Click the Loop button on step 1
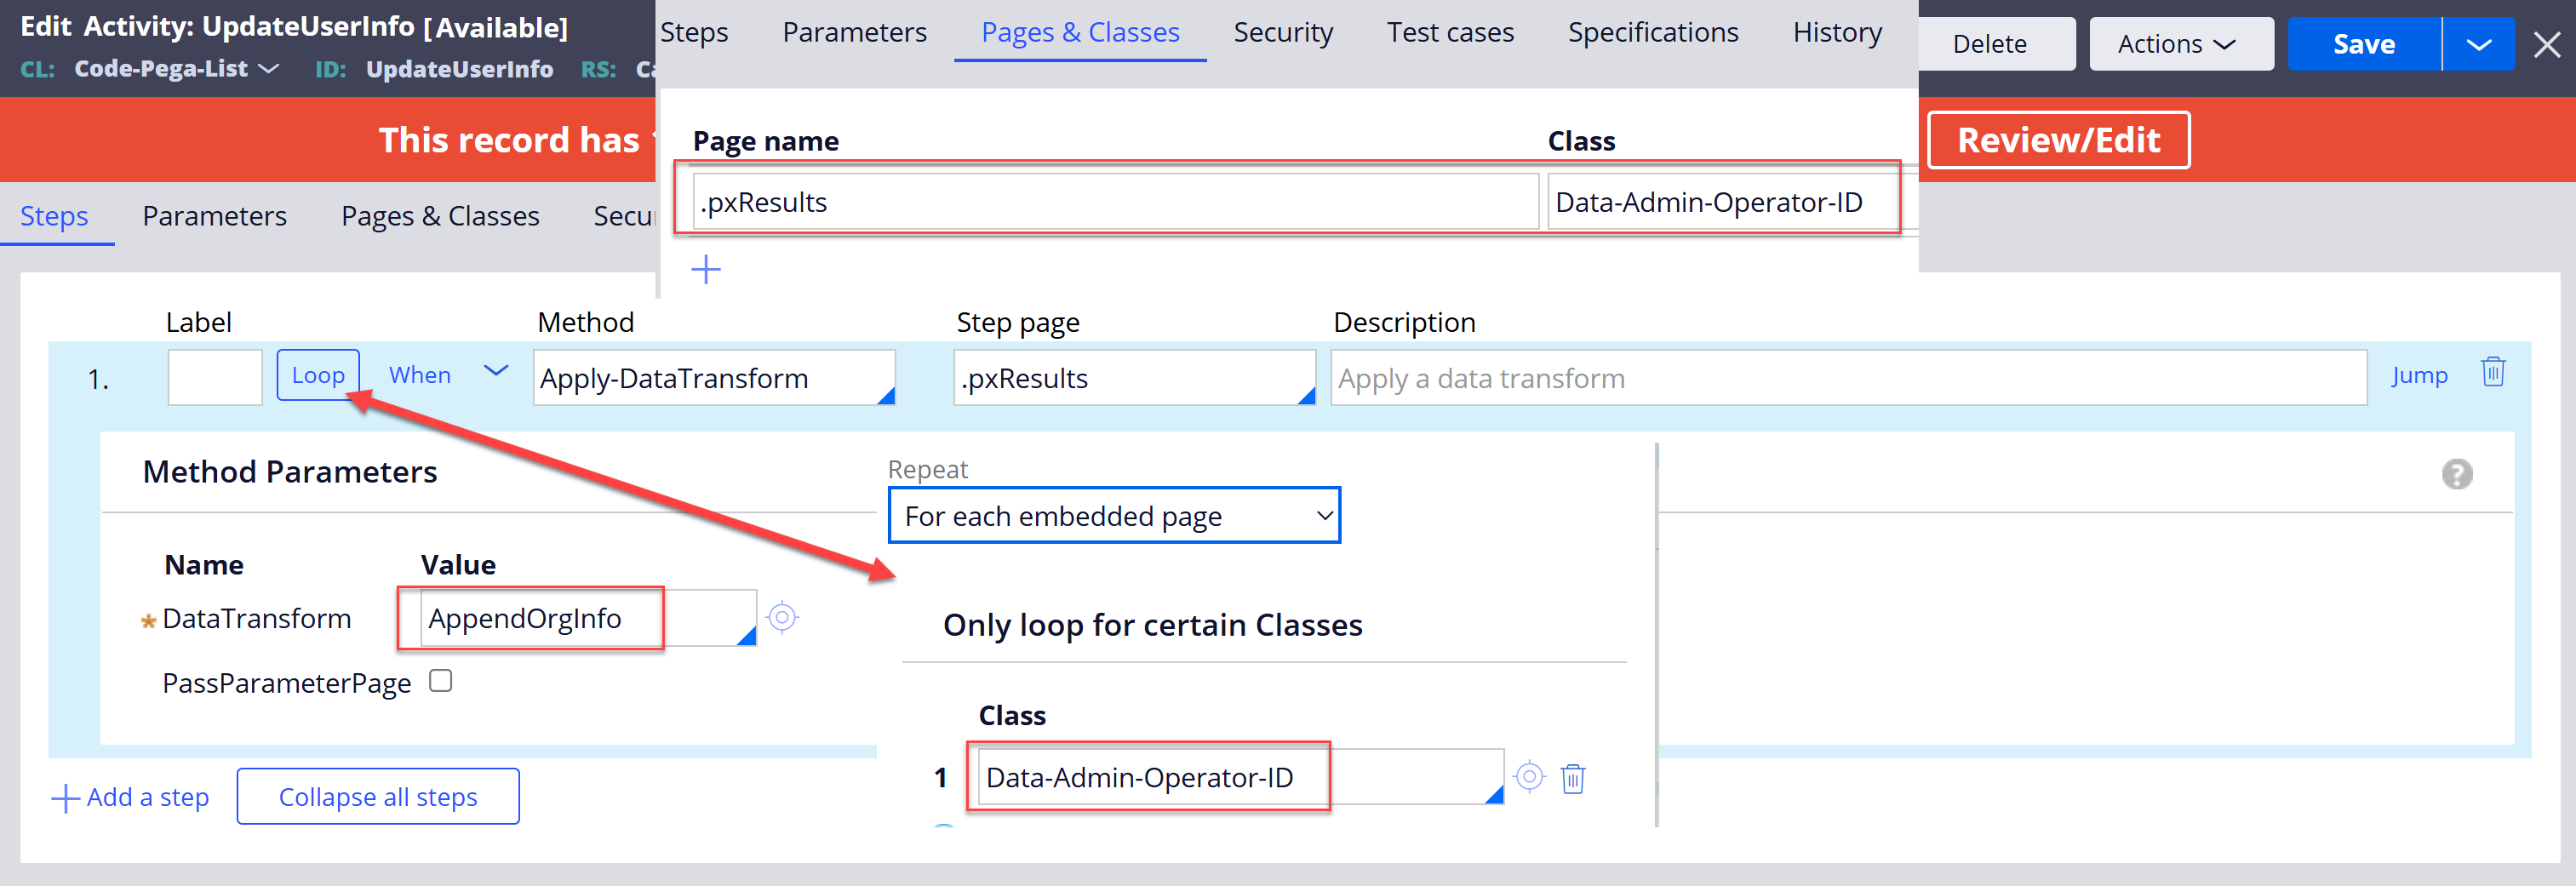2576x886 pixels. point(318,375)
